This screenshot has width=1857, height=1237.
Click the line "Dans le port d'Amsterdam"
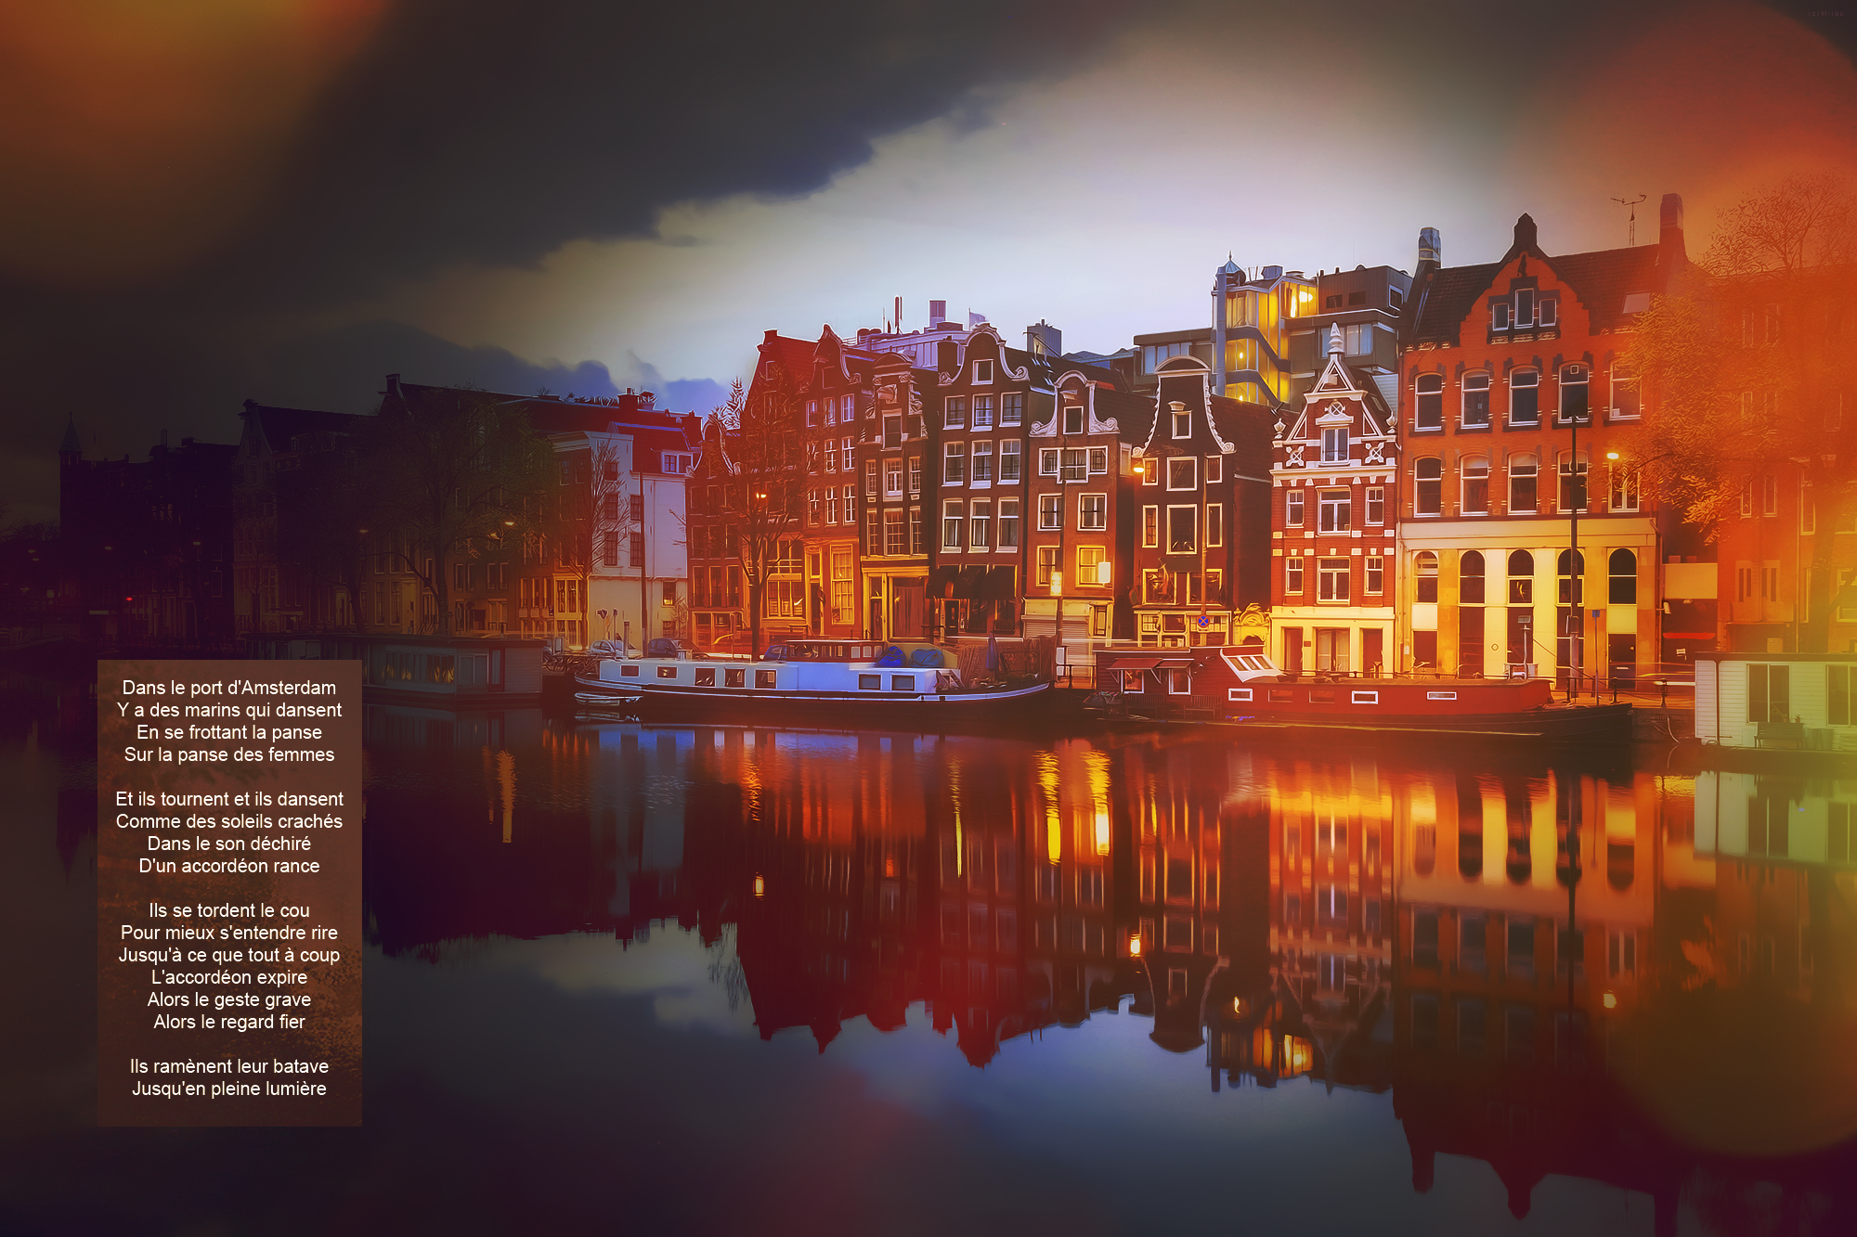pyautogui.click(x=229, y=688)
